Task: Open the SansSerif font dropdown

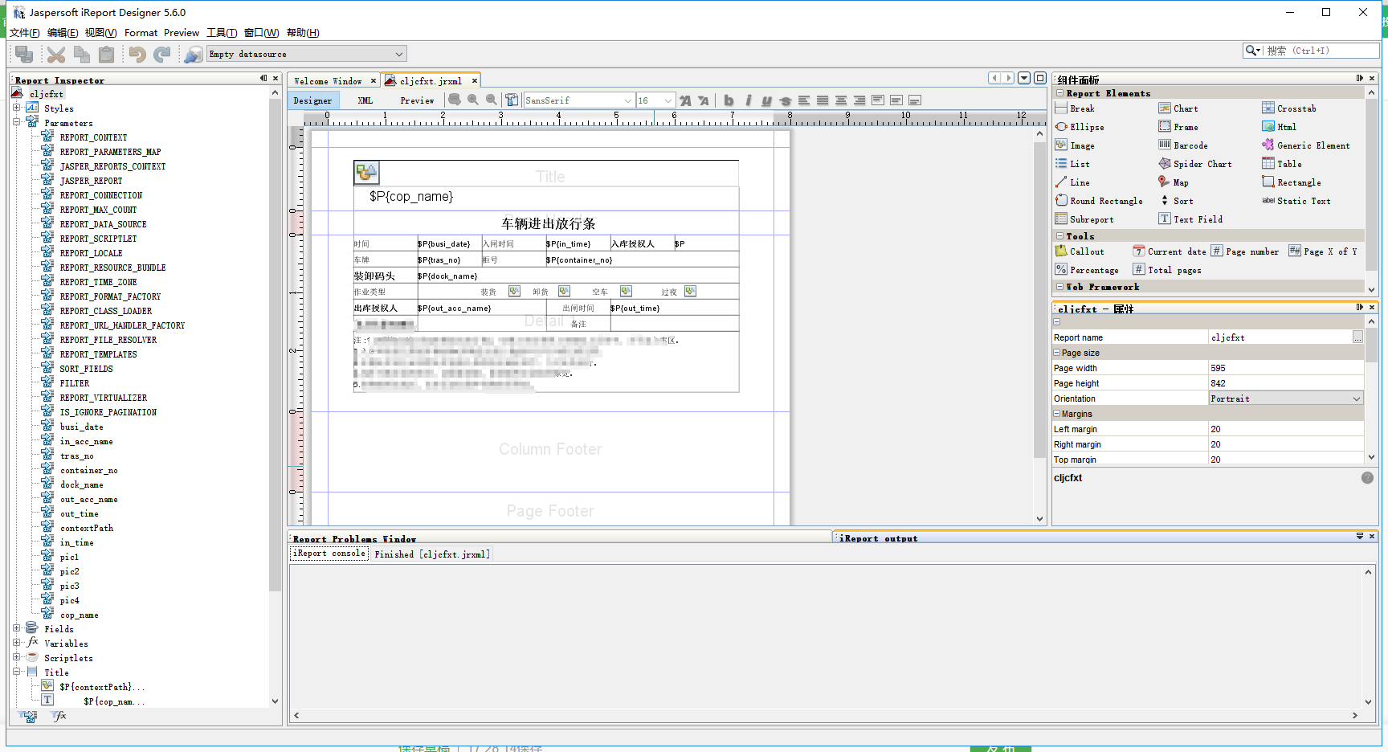Action: tap(579, 100)
